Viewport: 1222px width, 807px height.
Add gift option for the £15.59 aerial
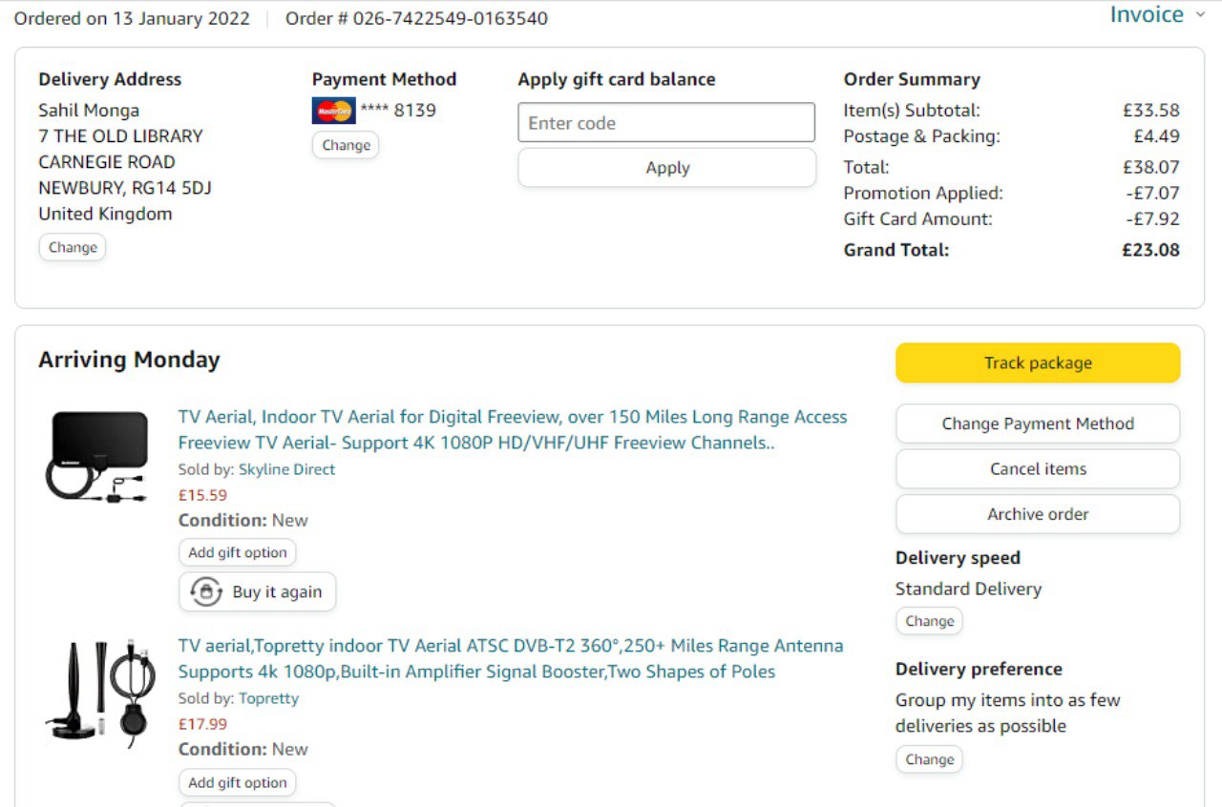pos(238,552)
